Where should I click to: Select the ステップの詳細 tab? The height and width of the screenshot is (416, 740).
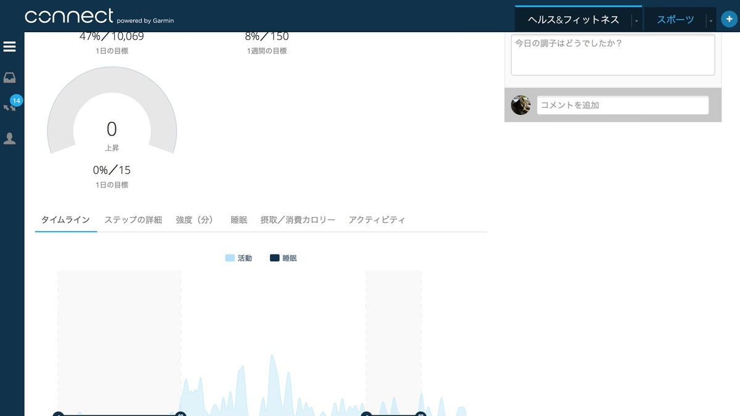coord(133,219)
